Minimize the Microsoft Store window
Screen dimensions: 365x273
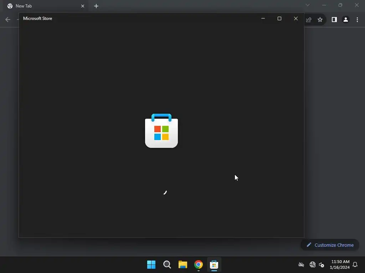click(263, 18)
